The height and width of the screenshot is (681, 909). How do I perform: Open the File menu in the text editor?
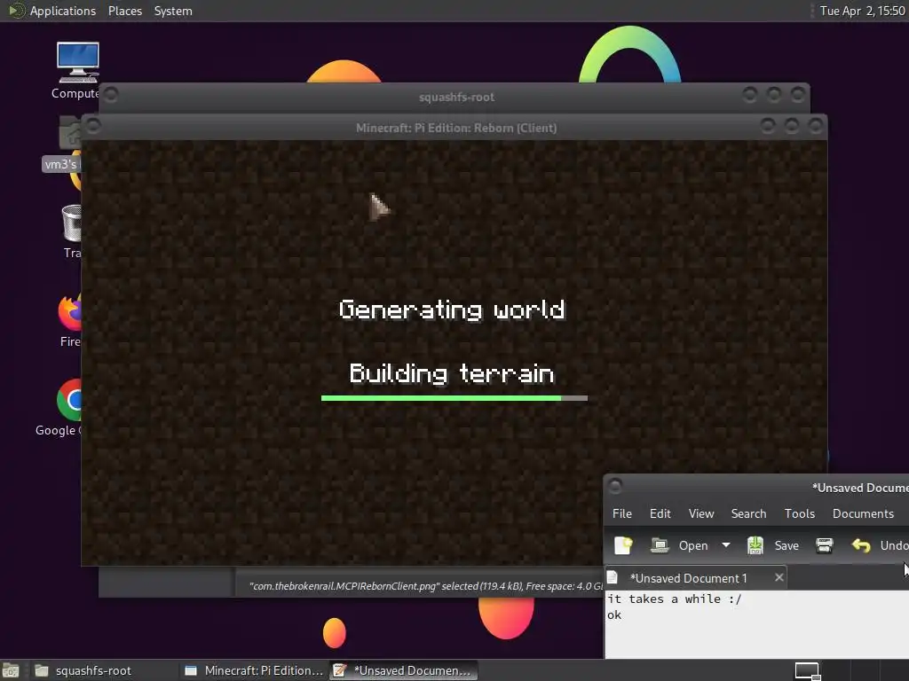pyautogui.click(x=621, y=513)
